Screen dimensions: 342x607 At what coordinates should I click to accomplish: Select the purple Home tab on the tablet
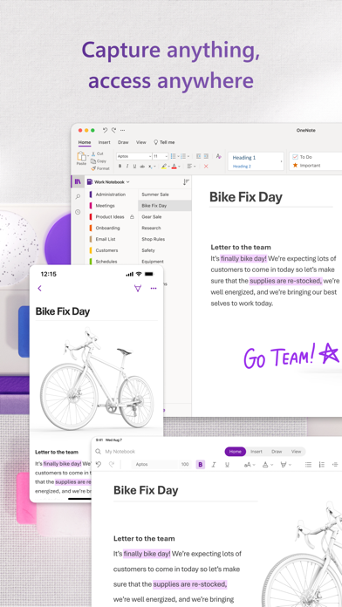tap(235, 452)
